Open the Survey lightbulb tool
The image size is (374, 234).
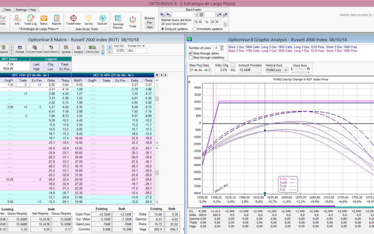tap(89, 20)
